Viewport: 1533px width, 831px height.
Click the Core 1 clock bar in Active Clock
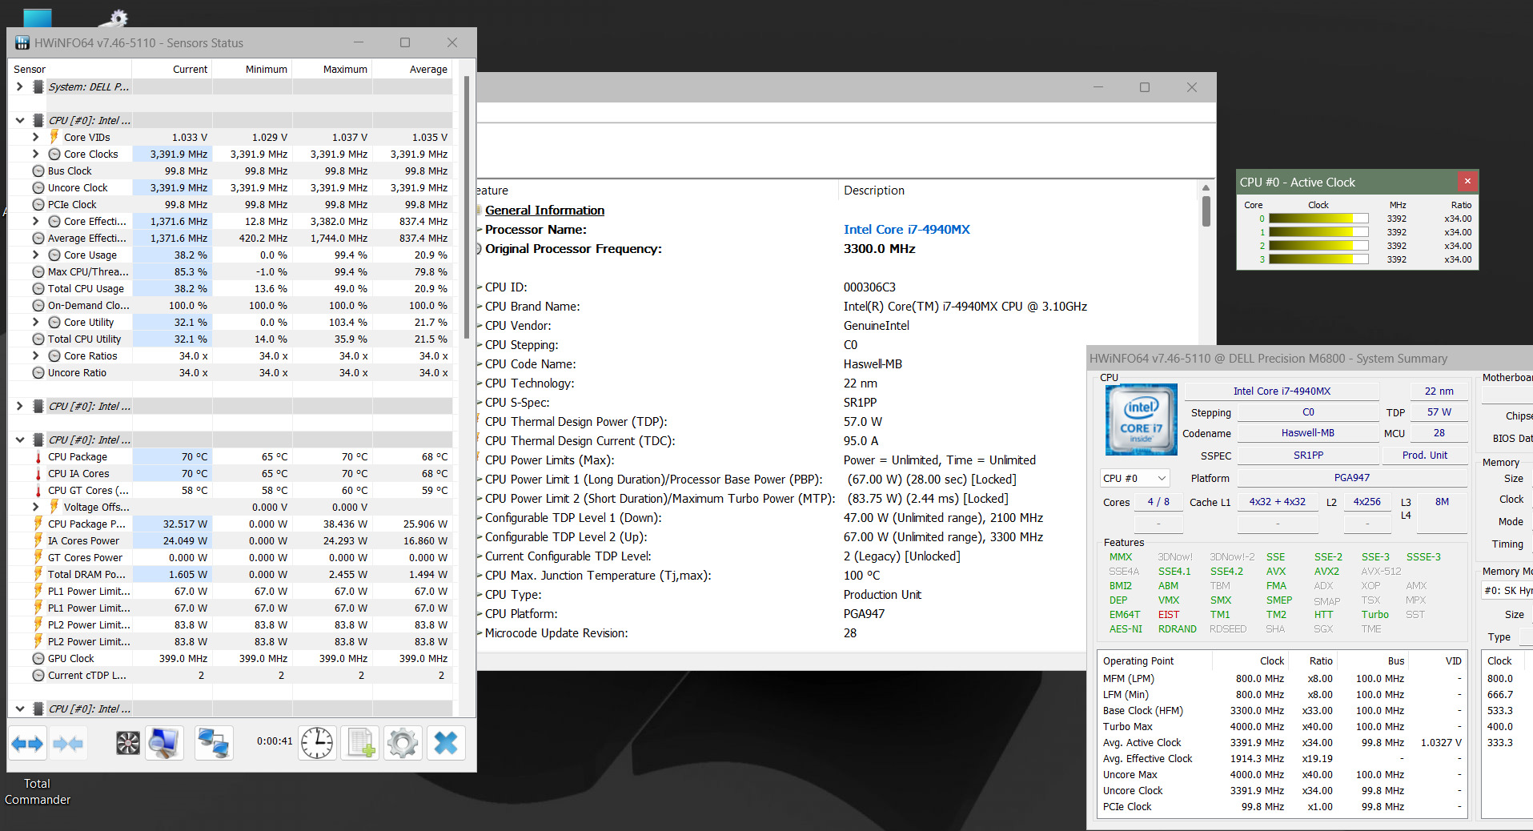(1318, 232)
